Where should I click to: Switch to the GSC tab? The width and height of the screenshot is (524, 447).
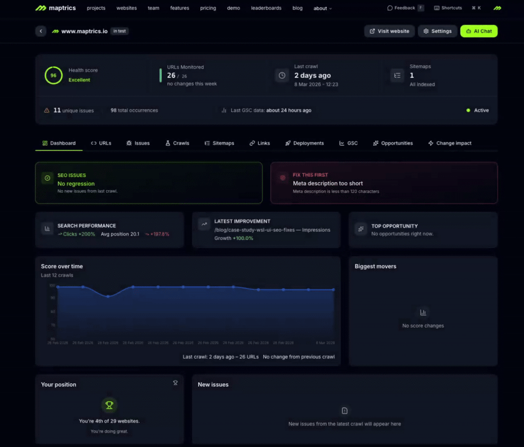coord(348,143)
